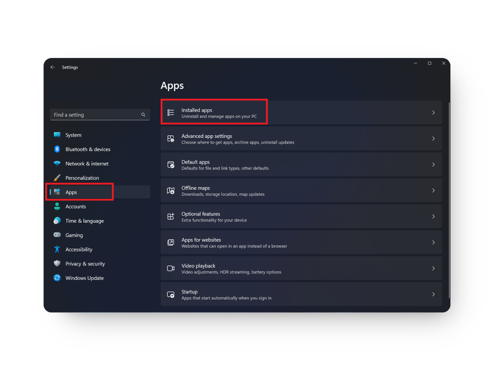Click the Personalization paintbrush icon
494x370 pixels.
[57, 178]
